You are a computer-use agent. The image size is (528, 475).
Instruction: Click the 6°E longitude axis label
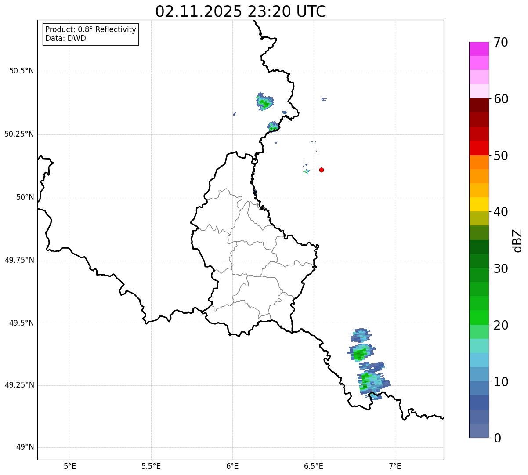tap(232, 466)
